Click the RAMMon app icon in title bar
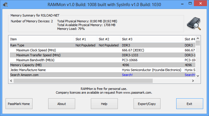Screen dimensions: 209x116 [5, 5]
